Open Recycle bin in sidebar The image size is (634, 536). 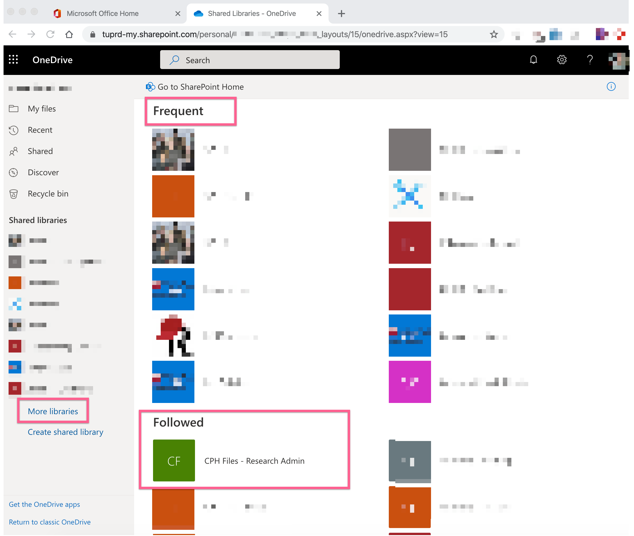[48, 194]
